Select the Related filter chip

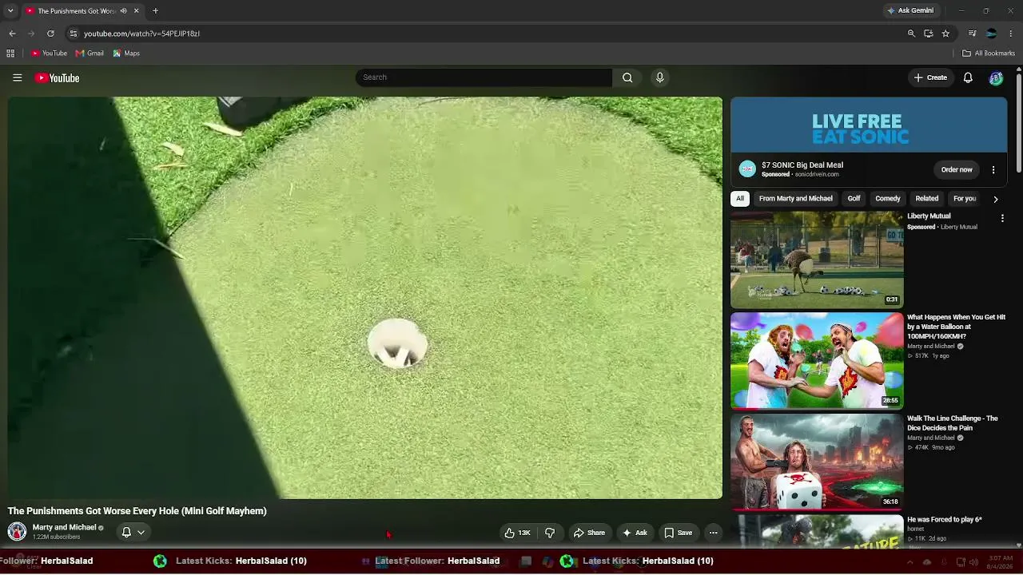927,199
